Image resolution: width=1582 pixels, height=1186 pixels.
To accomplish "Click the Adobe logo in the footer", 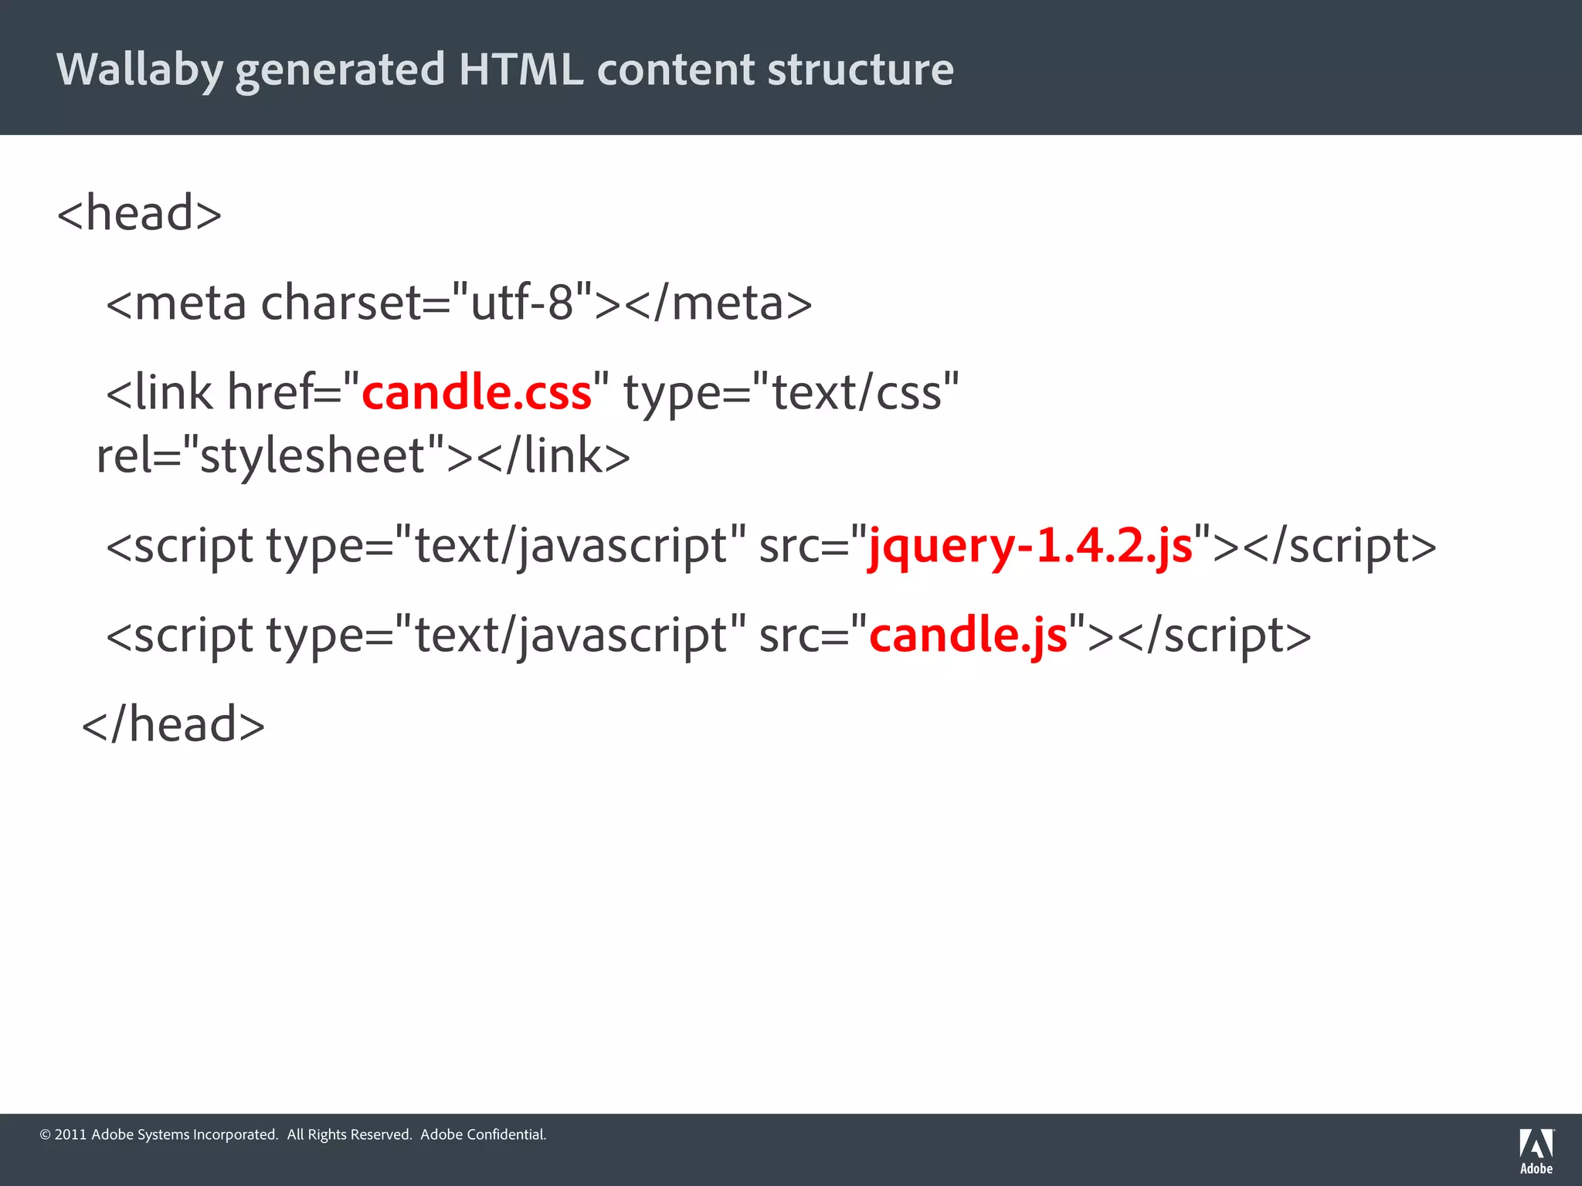I will [1536, 1151].
